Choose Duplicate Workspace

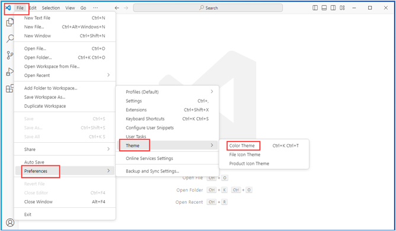point(65,106)
